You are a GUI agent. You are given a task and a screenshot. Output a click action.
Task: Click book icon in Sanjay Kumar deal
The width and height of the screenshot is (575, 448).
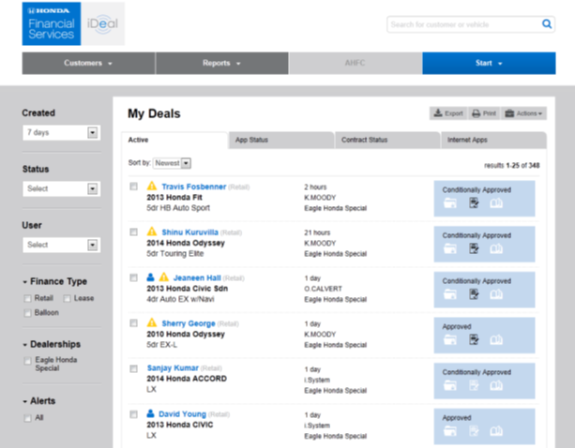pos(497,385)
